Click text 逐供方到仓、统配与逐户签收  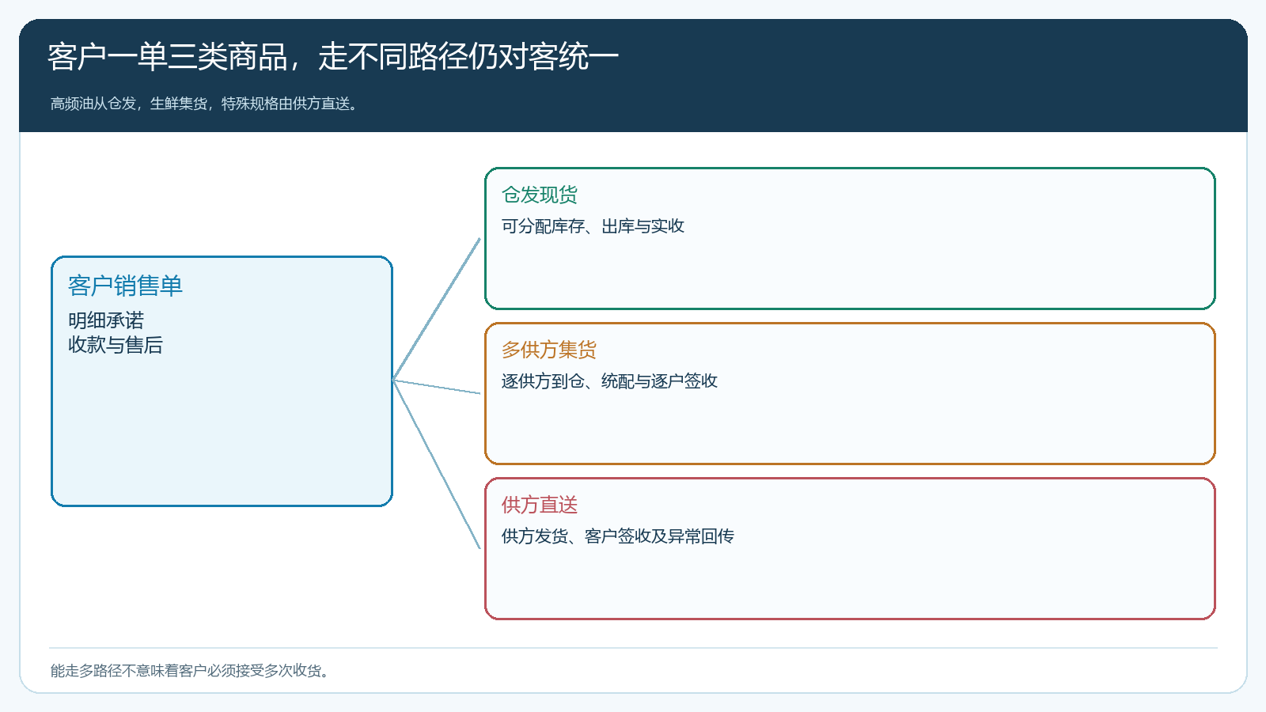[x=609, y=381]
